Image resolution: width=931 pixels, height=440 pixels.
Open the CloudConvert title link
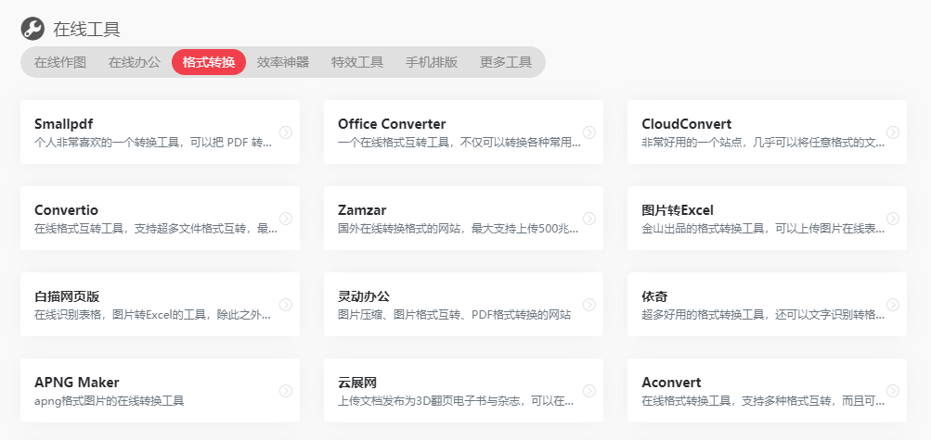(x=686, y=124)
